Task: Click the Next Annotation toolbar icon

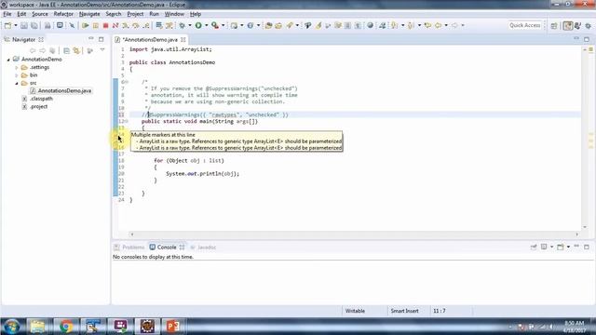Action: point(395,25)
